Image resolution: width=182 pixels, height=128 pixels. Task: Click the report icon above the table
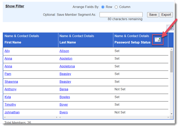click(170, 27)
